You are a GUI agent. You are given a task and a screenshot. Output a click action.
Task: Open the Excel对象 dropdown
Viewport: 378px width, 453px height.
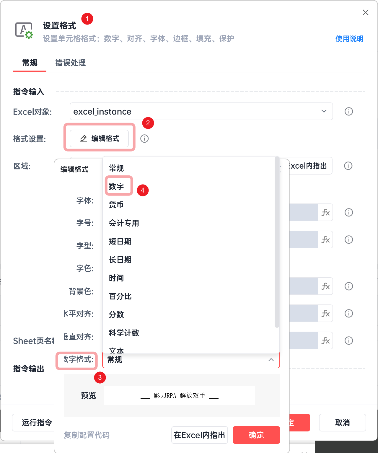pos(323,111)
